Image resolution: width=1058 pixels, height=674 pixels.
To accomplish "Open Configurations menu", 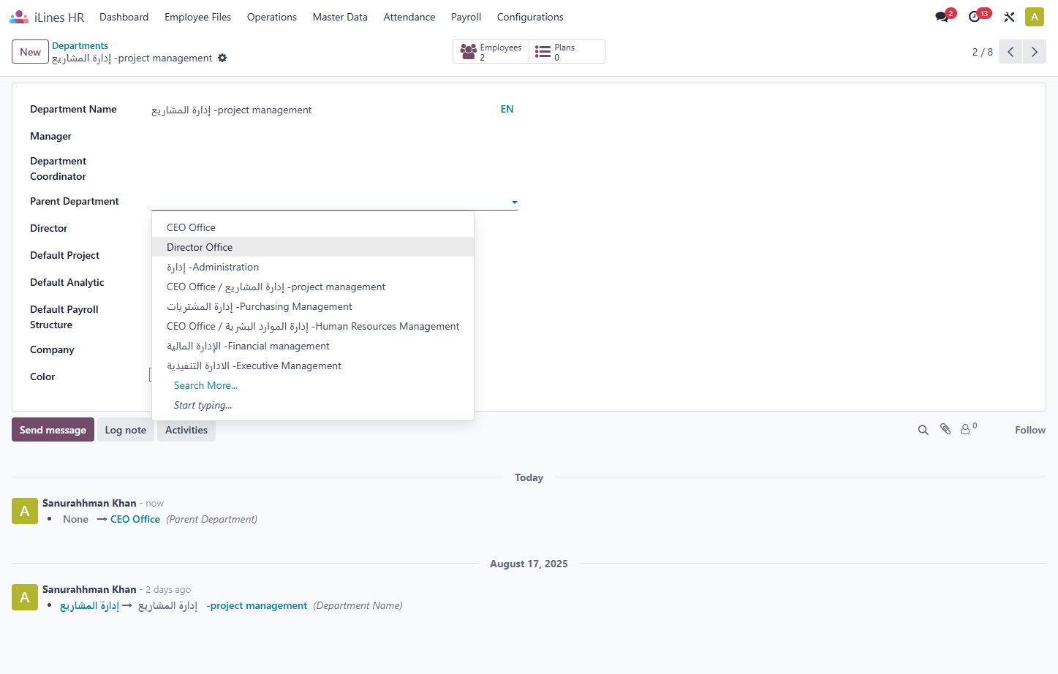I will [530, 17].
